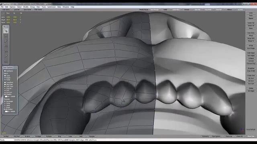Click the Ring selection button
The height and width of the screenshot is (144, 257).
[59, 136]
